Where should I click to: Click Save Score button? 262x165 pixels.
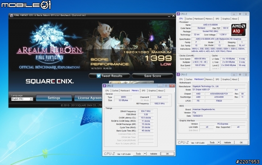(x=153, y=76)
